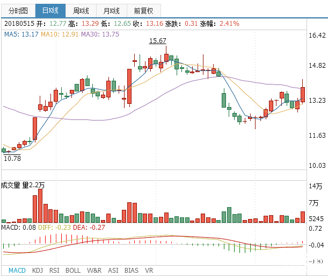328x276 pixels.
Task: Click the MACD: 0.08 value
Action: pos(18,227)
